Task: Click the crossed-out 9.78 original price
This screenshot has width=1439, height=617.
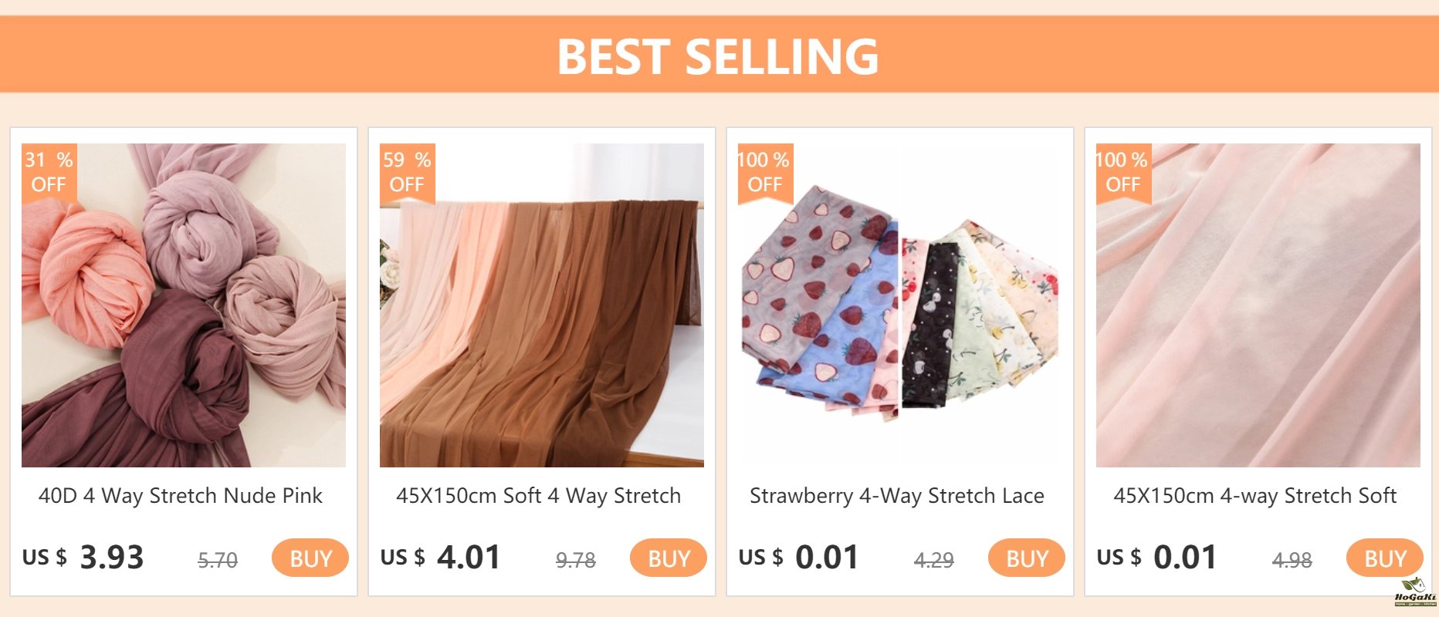Action: [x=576, y=560]
